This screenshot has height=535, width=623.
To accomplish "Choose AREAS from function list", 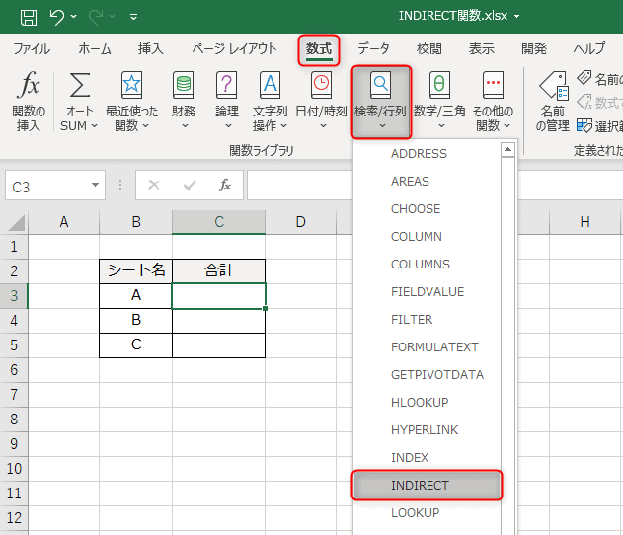I will [x=428, y=182].
